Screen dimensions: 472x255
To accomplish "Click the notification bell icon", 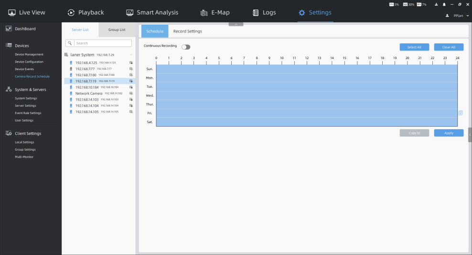I will click(x=444, y=4).
